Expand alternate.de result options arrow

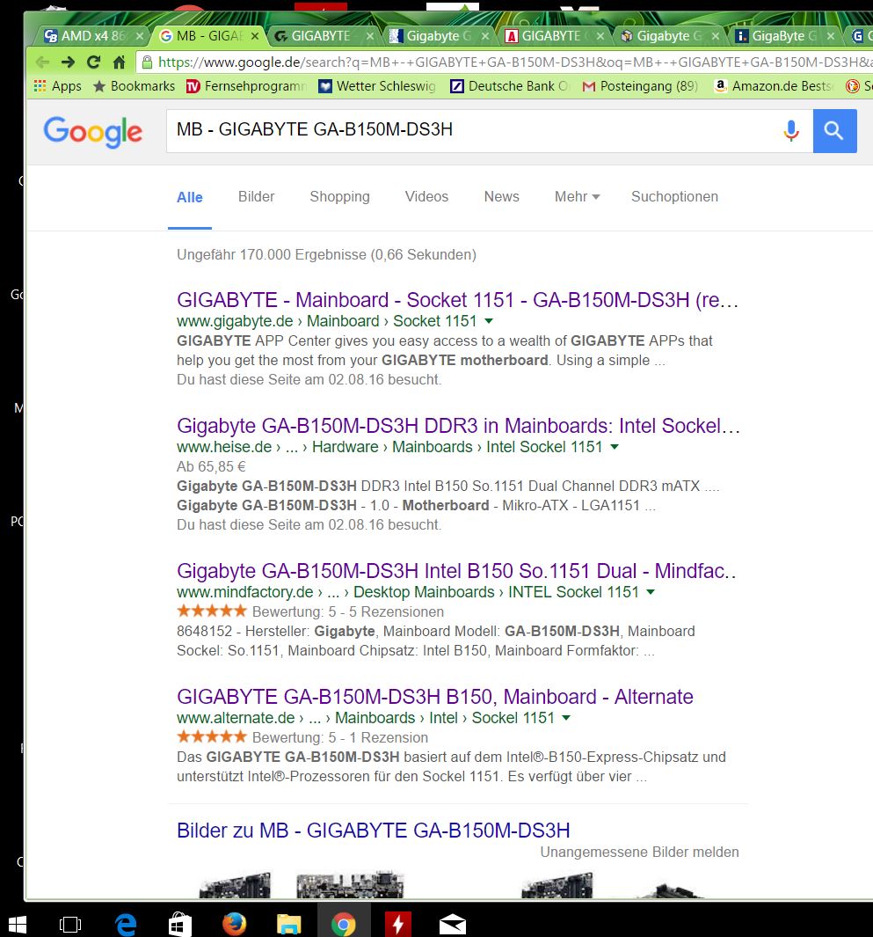tap(566, 718)
